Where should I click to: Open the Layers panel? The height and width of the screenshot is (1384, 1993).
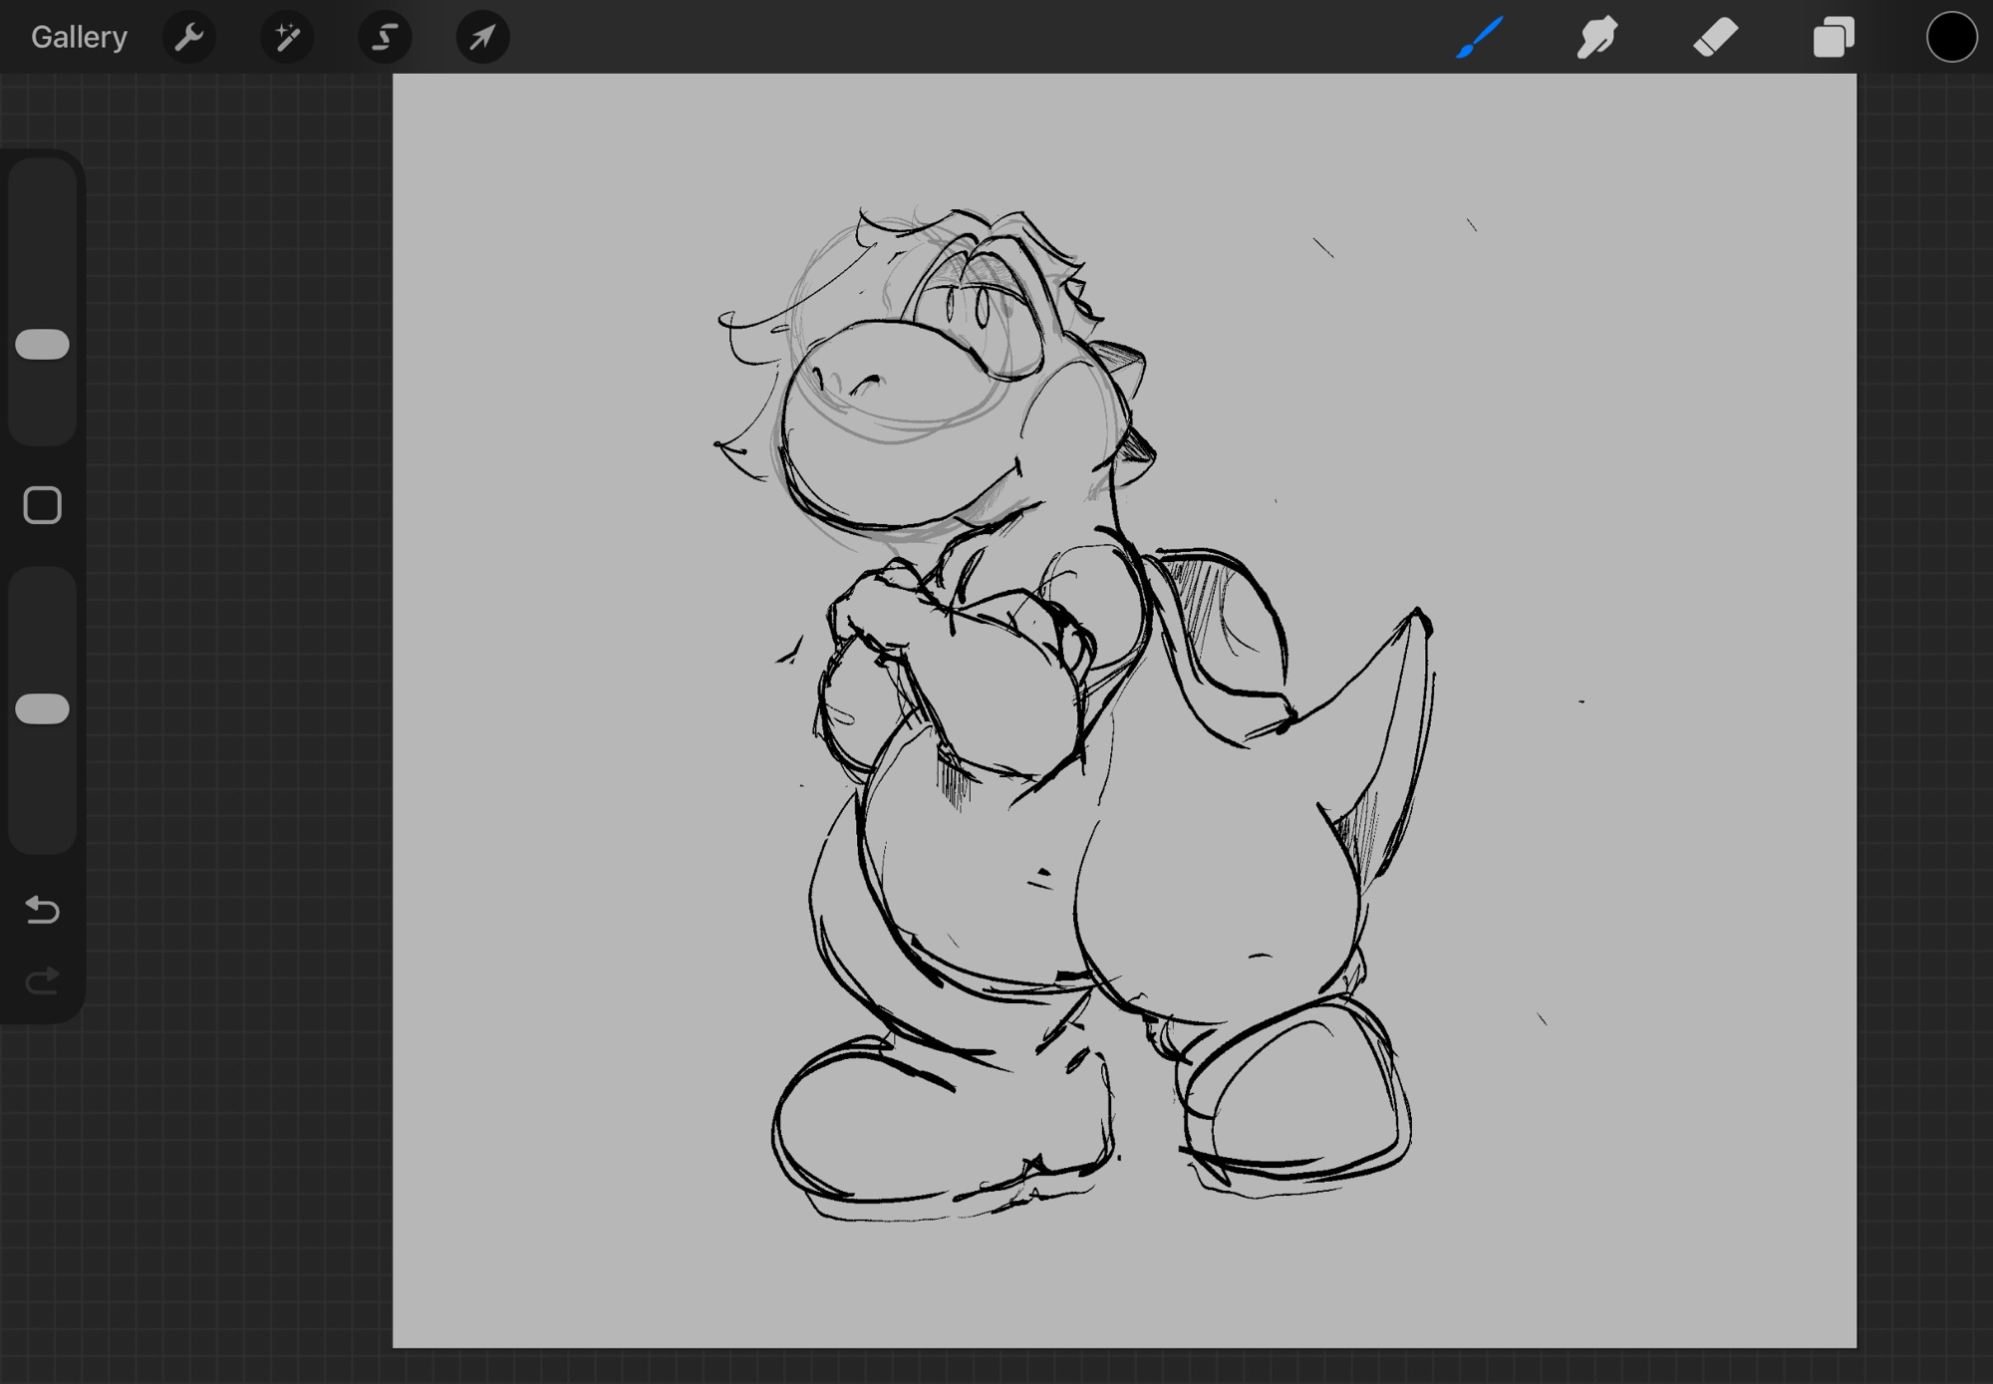tap(1833, 37)
